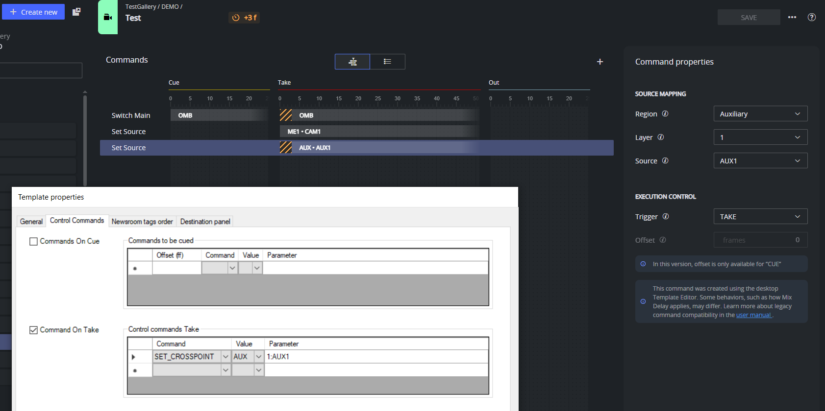Select the ME1 • CAM1 timeline block
The height and width of the screenshot is (411, 825).
tap(379, 131)
